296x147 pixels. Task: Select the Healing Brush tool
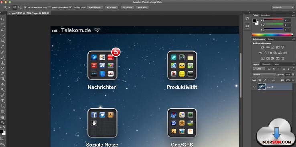click(x=2, y=52)
